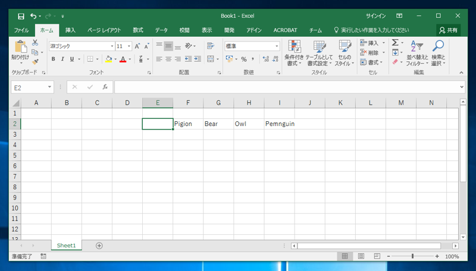
Task: Change text orientation angle
Action: pos(189,46)
